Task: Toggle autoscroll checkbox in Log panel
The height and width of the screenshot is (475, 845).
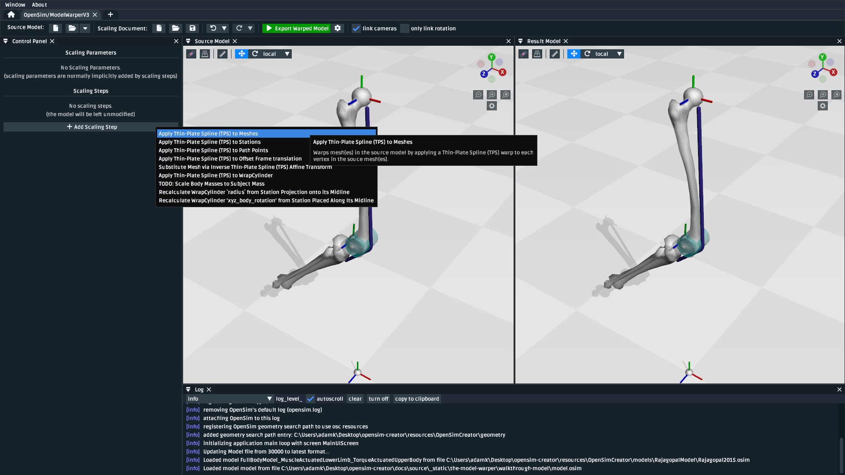Action: (310, 399)
